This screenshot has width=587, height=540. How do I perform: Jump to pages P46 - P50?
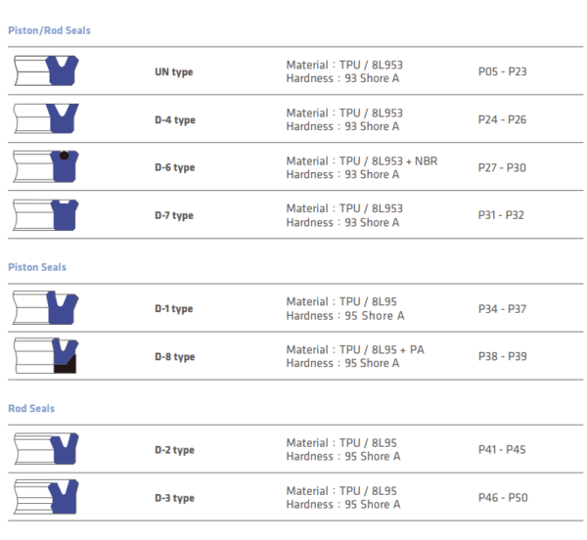click(x=502, y=498)
